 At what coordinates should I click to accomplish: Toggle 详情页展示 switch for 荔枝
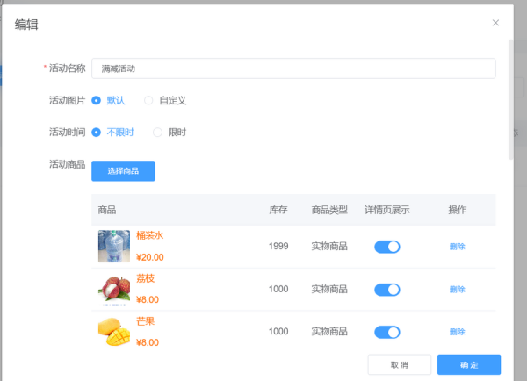click(x=387, y=290)
